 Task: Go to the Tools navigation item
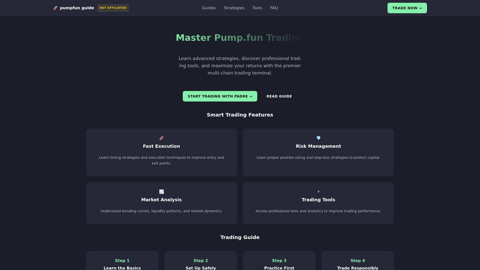[x=257, y=8]
